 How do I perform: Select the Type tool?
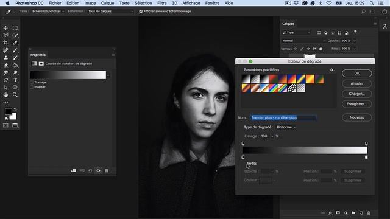point(15,80)
